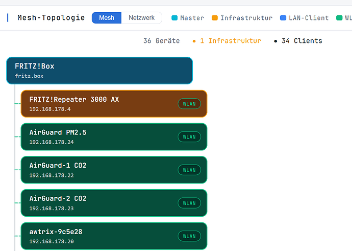Open the FRITZ!Repeater 3000 AX node
The width and height of the screenshot is (352, 251).
pos(114,104)
